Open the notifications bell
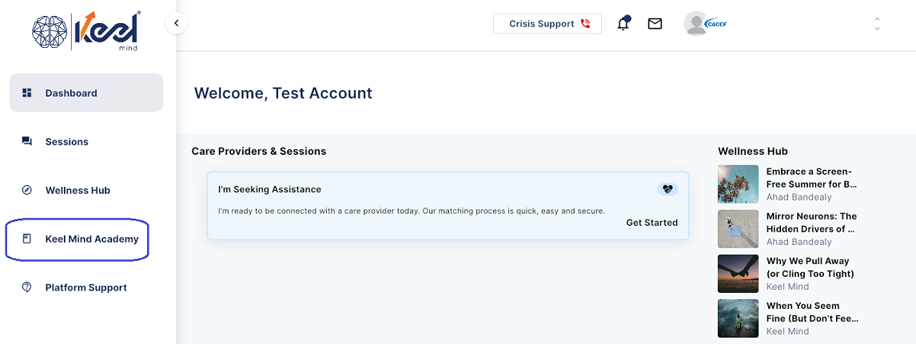The height and width of the screenshot is (344, 916). pos(623,24)
